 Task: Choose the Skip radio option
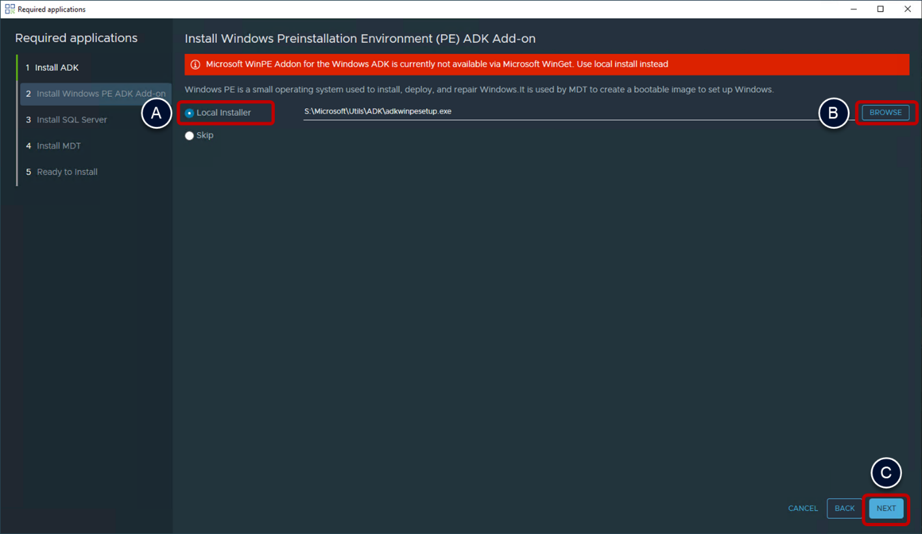[189, 136]
